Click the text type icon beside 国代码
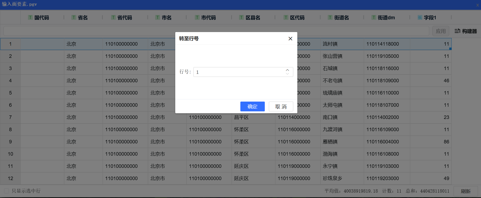 (30, 18)
